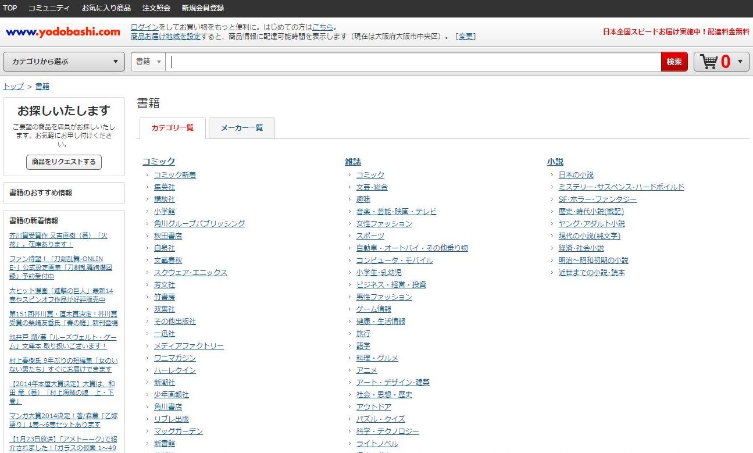Click the トップ breadcrumb link
This screenshot has height=453, width=753.
13,86
